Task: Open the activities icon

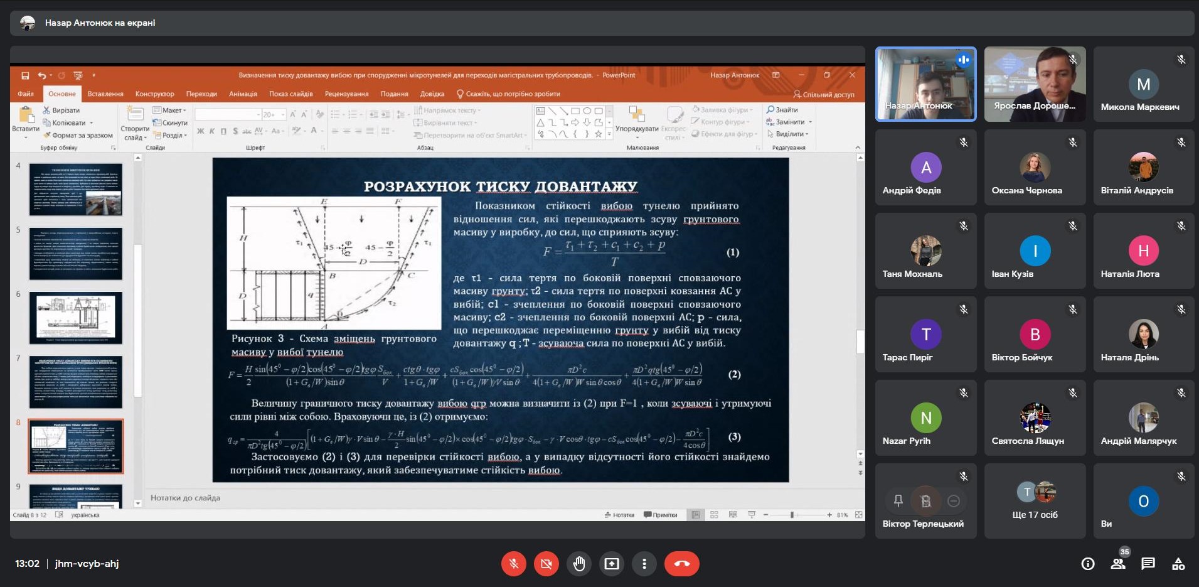Action: coord(1178,564)
